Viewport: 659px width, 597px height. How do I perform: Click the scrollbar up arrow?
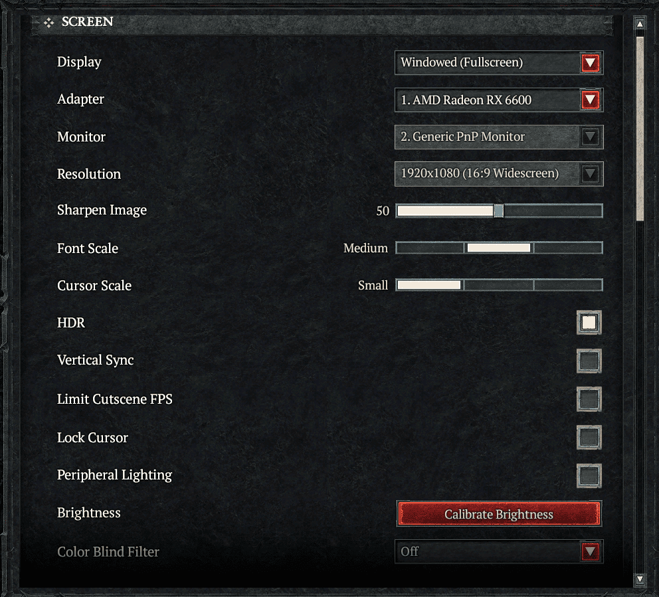point(640,24)
